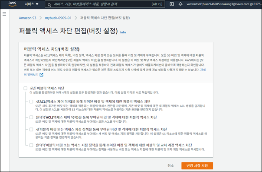The image size is (262, 172).
Task: Click the magnifier icon in search bar
Action: 49,5
